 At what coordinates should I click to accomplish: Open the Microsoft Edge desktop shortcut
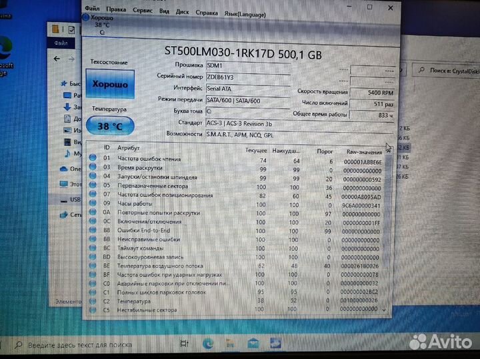(5, 57)
